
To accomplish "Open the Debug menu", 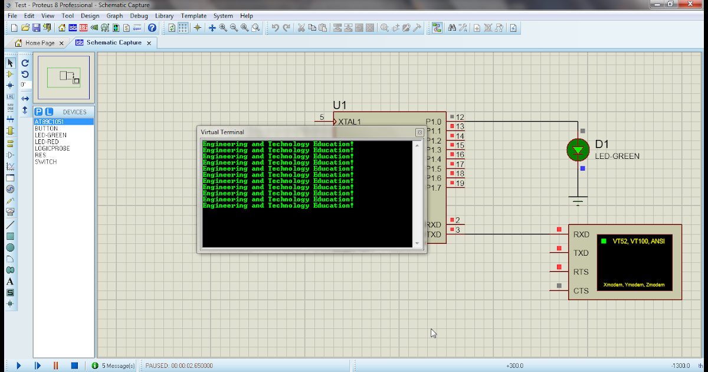I will [x=139, y=16].
